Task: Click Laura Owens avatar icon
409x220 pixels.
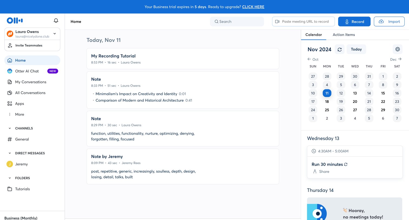Action: [10, 34]
